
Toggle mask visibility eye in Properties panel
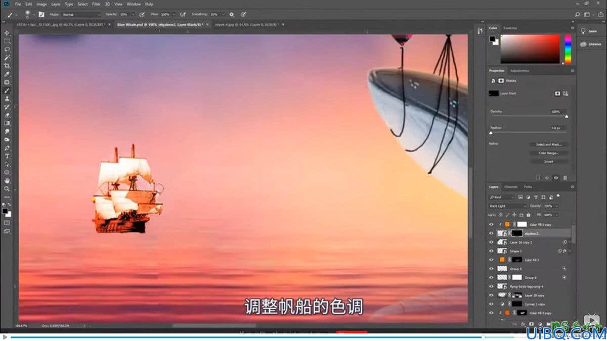pos(556,178)
